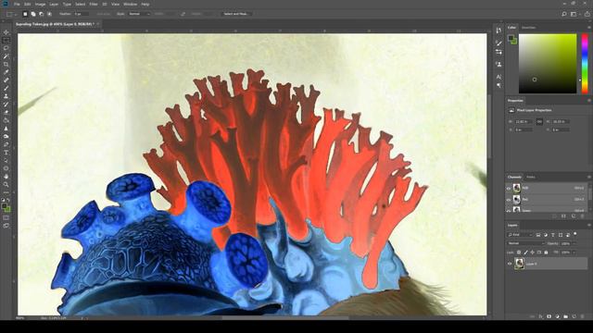Open Layers panel flyout menu
The width and height of the screenshot is (593, 333).
click(x=589, y=225)
